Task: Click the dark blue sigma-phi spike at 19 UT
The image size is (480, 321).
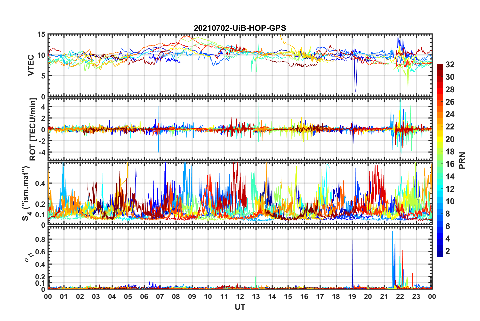Action: pyautogui.click(x=353, y=264)
